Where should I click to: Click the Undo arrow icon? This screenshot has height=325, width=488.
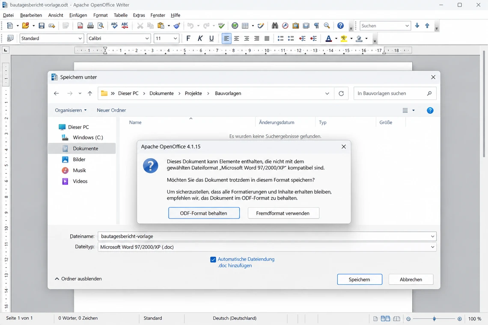tap(190, 26)
